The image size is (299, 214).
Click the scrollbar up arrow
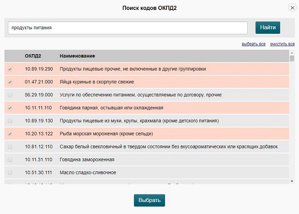(292, 53)
